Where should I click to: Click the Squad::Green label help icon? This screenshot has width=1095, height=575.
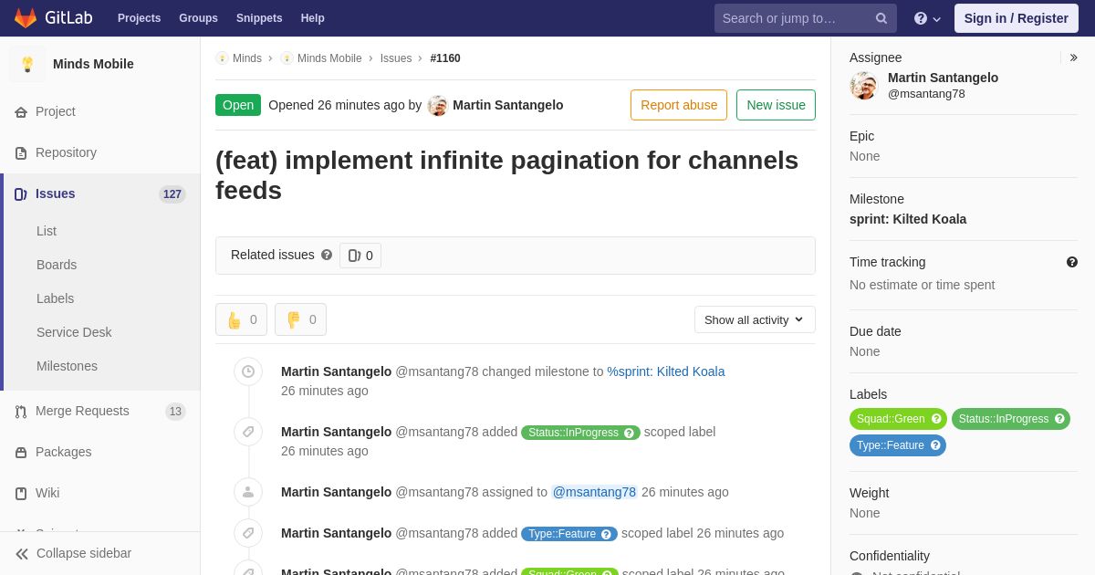tap(935, 419)
